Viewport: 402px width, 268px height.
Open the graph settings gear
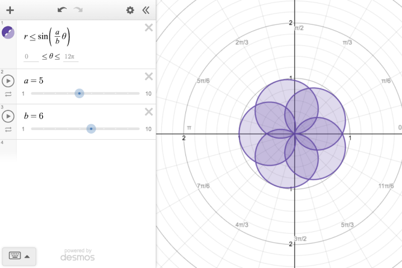coord(130,10)
